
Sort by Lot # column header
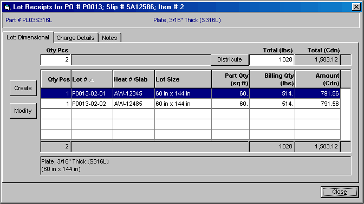(x=92, y=79)
